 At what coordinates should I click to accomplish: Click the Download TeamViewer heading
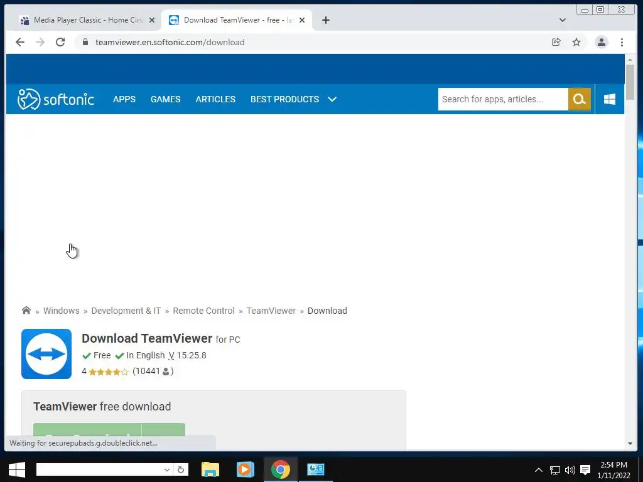pos(147,338)
